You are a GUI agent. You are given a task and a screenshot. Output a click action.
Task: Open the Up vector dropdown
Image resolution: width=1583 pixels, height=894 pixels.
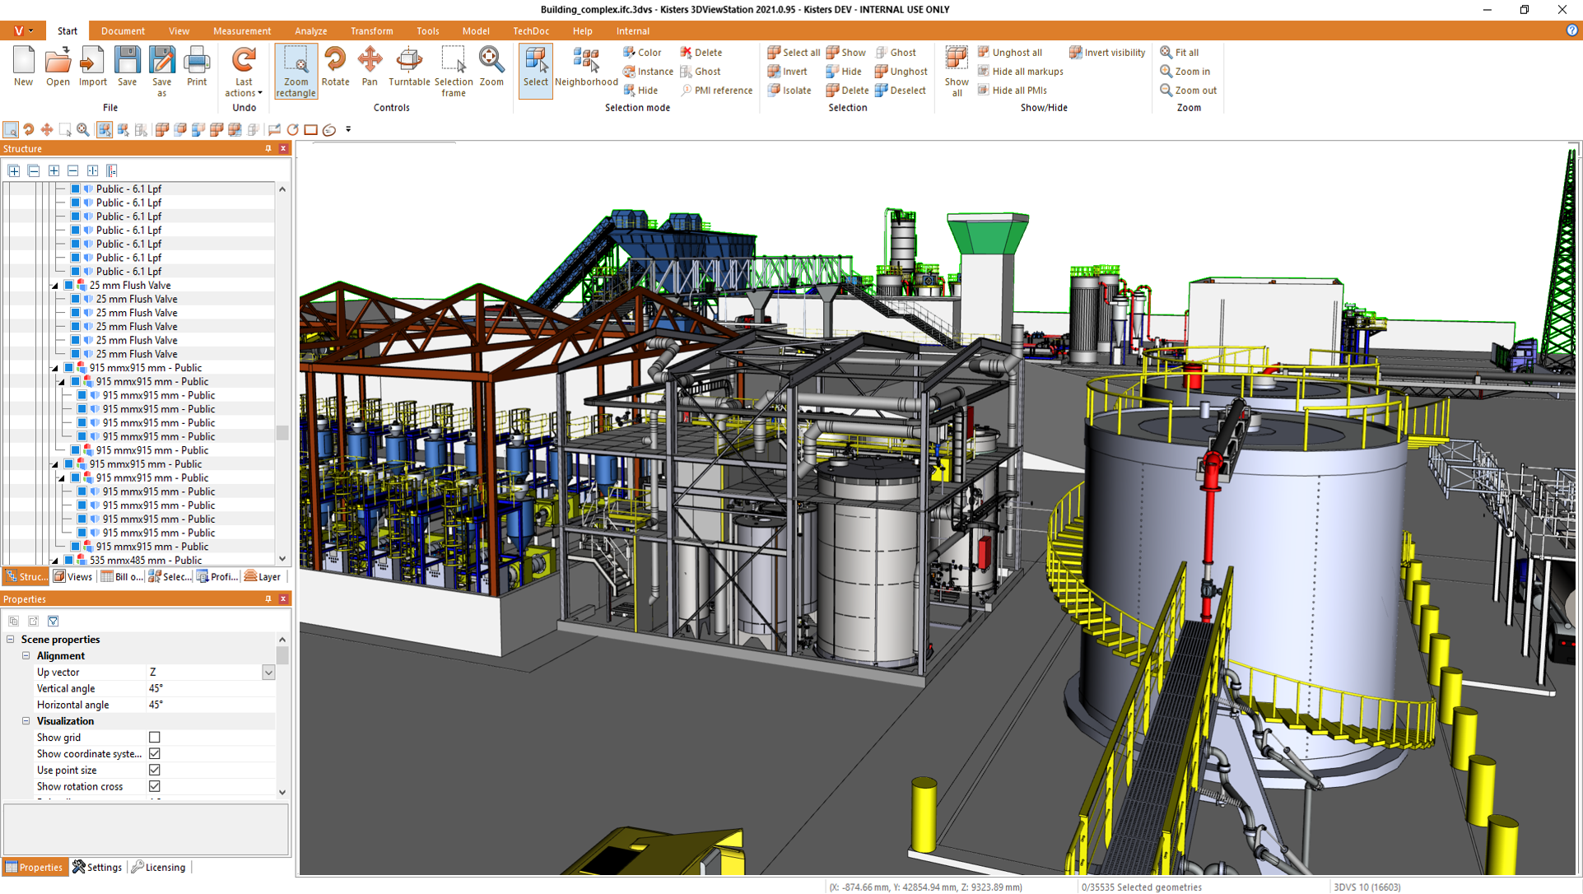click(268, 673)
